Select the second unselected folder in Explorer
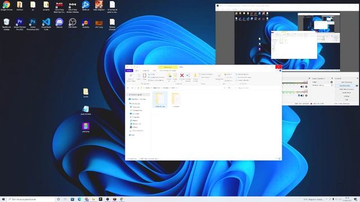The height and width of the screenshot is (202, 360). [x=175, y=100]
